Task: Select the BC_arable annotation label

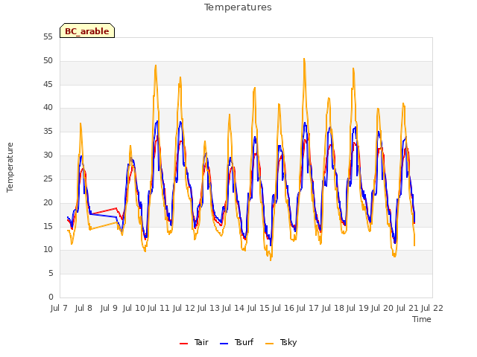Action: click(87, 31)
